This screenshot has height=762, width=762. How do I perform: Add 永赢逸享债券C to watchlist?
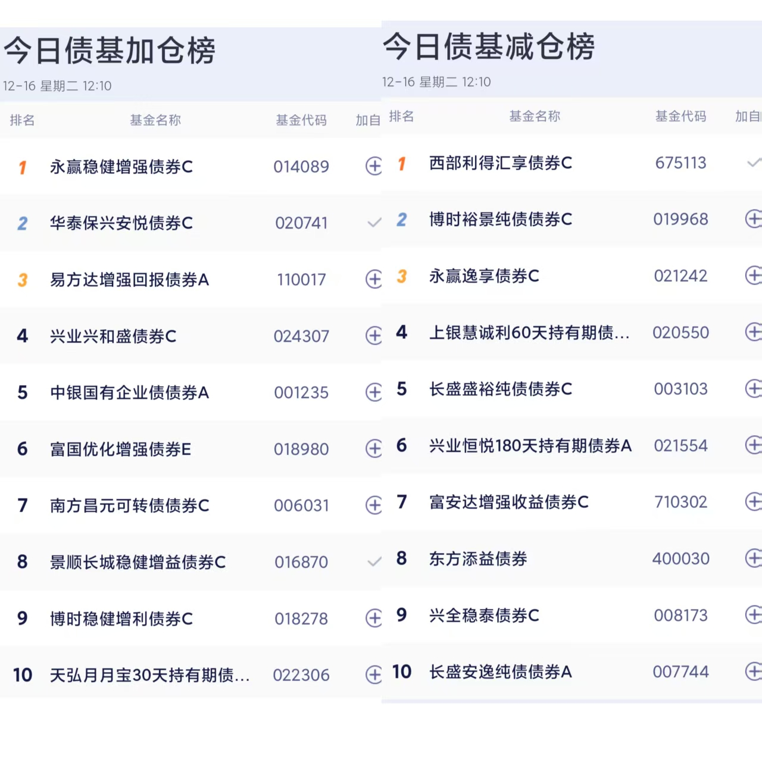(753, 276)
